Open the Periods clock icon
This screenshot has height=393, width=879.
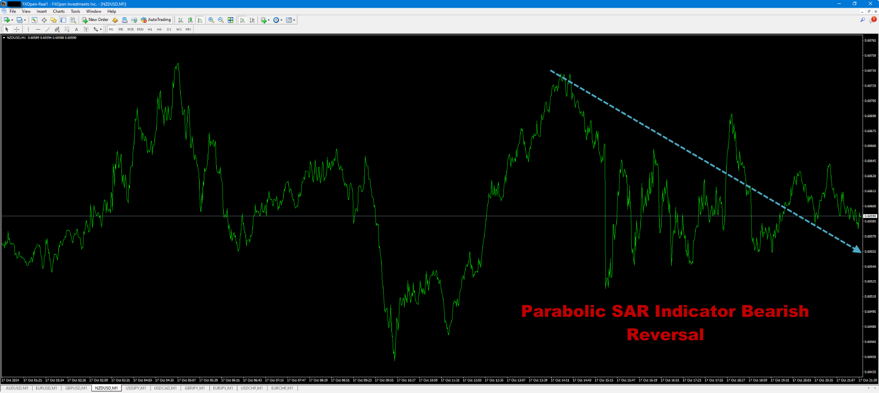point(276,20)
